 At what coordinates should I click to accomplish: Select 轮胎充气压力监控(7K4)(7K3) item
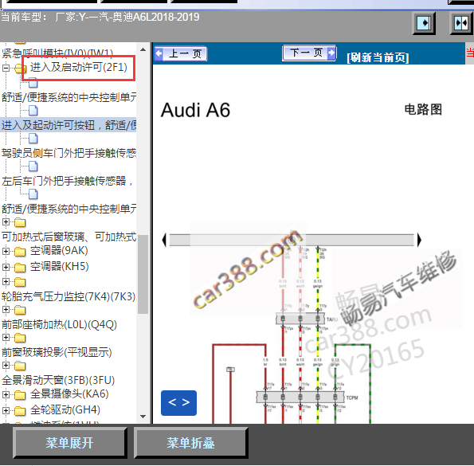coord(69,296)
